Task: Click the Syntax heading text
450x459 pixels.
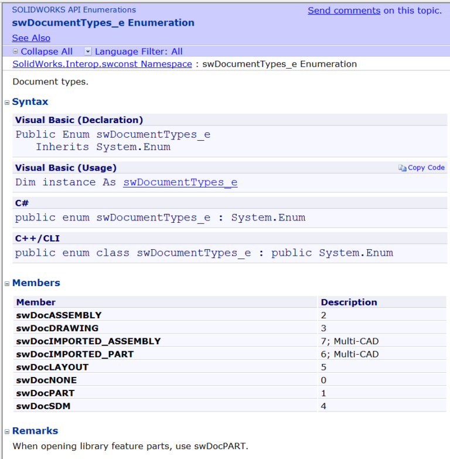Action: 30,102
